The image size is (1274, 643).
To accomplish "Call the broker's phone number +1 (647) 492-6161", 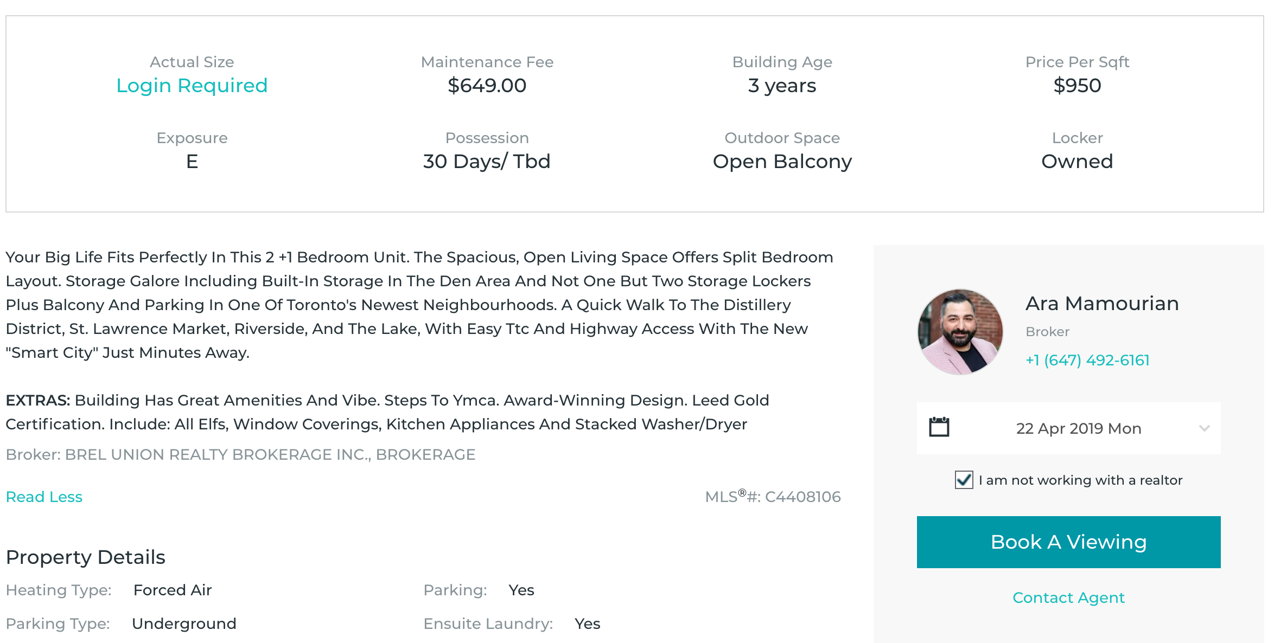I will point(1087,360).
